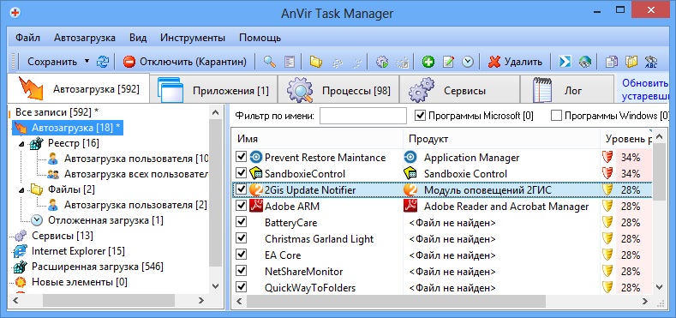The width and height of the screenshot is (676, 318).
Task: Open the properties sheet icon beside the magnifier
Action: click(x=290, y=62)
